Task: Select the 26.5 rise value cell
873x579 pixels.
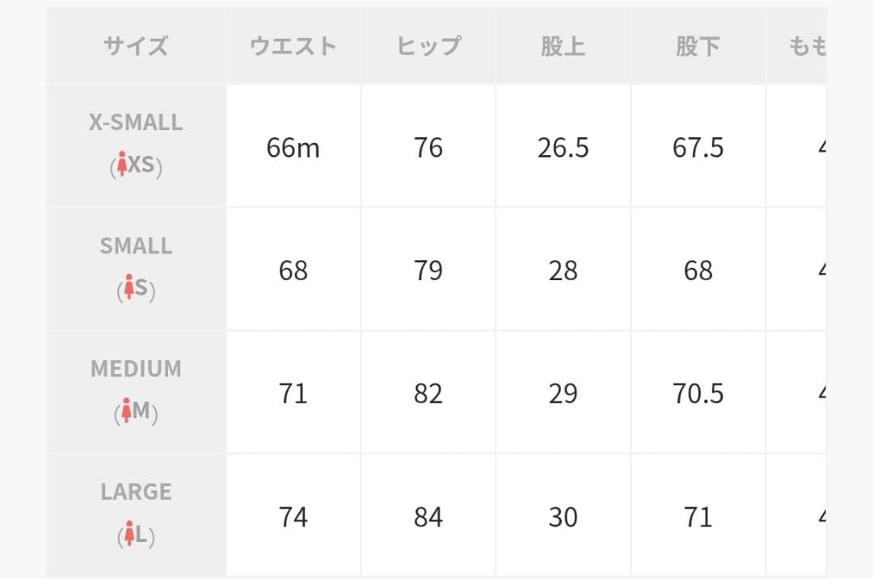Action: (563, 148)
